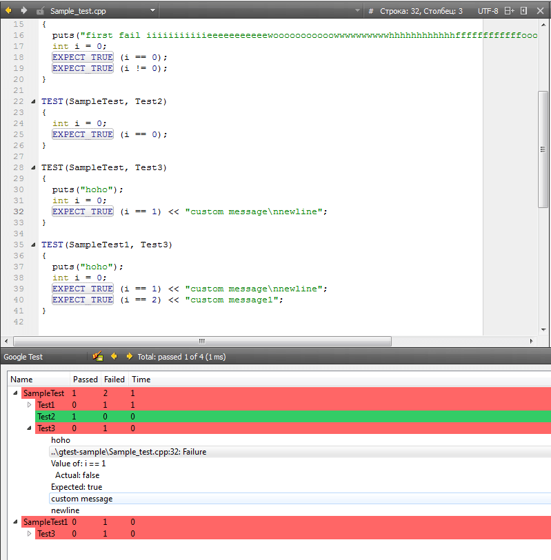Image resolution: width=551 pixels, height=560 pixels.
Task: Click the vertical scrollbar down arrow
Action: [x=543, y=330]
